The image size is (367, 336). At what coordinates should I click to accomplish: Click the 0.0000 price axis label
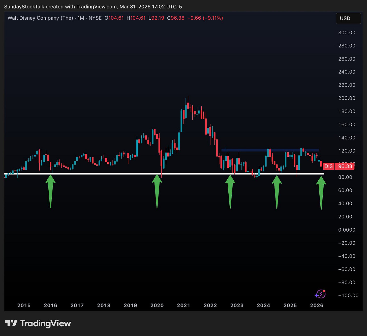(347, 230)
